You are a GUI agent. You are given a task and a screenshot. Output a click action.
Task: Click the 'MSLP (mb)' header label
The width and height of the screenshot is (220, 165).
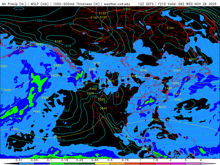pos(40,4)
